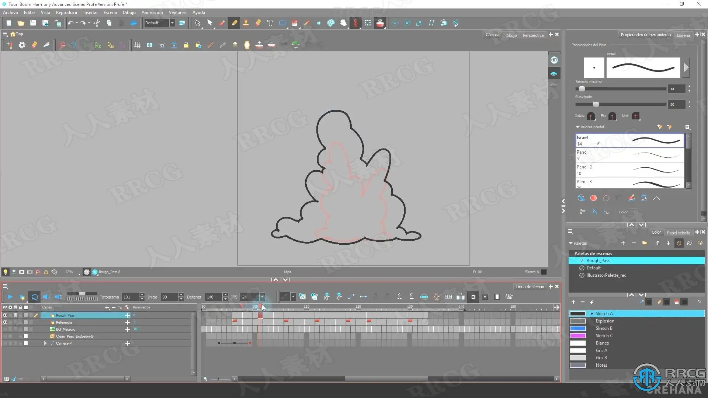Expand the Camera-P layer group
The image size is (708, 398).
45,343
